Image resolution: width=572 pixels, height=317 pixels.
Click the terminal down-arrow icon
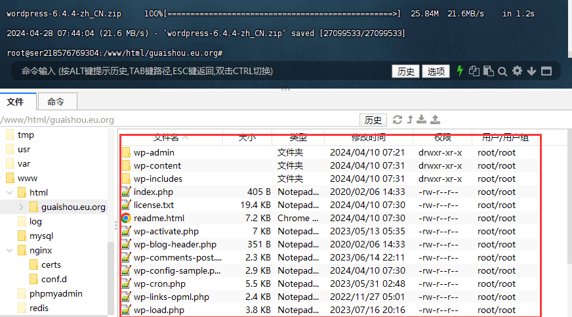531,71
